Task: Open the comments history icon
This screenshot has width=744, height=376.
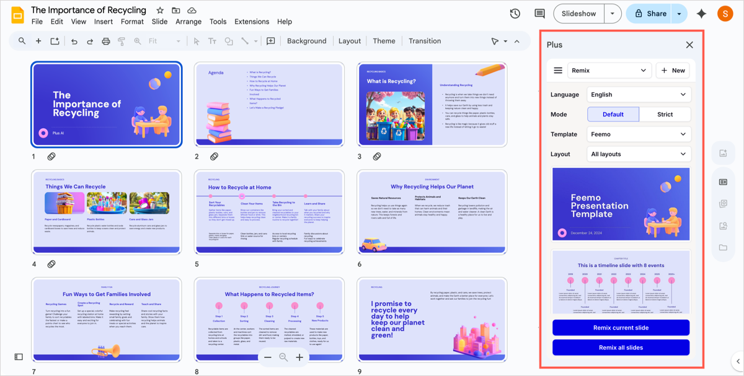Action: coord(539,14)
